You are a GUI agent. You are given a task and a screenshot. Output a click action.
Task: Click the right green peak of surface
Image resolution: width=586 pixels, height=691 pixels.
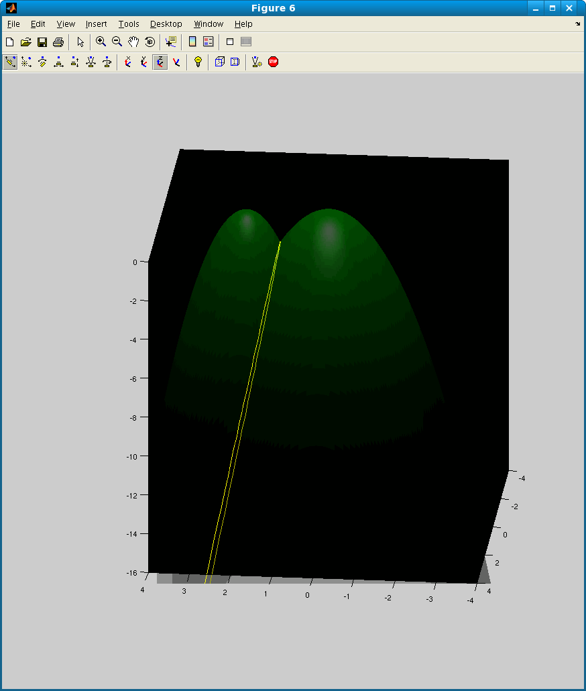coord(329,230)
